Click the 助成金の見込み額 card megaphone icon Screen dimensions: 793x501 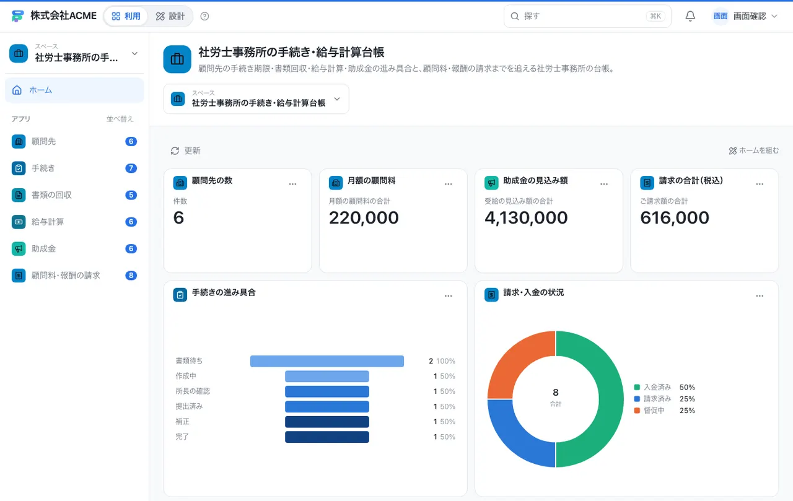tap(491, 183)
